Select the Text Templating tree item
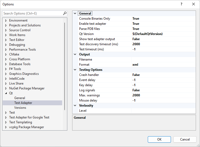 20,122
